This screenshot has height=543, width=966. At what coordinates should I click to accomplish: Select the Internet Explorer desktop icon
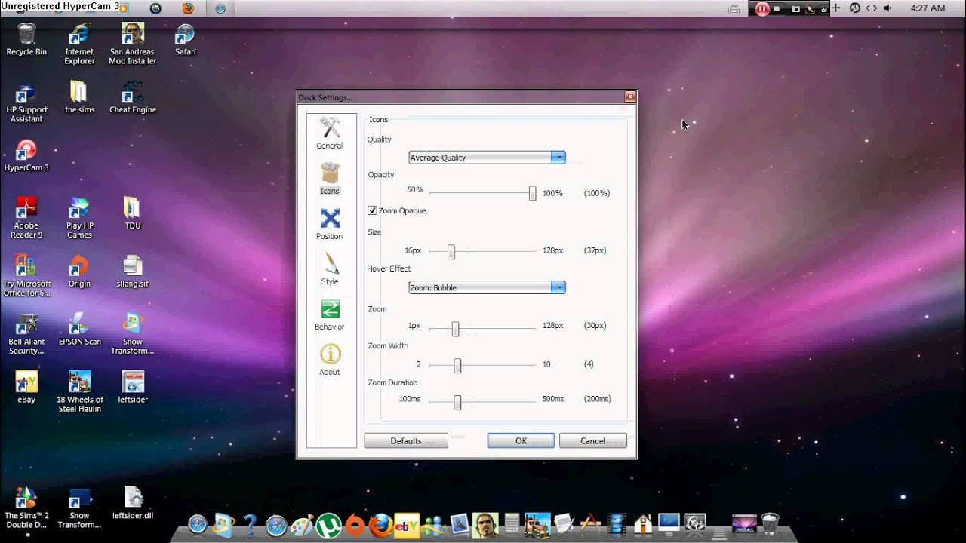point(79,44)
